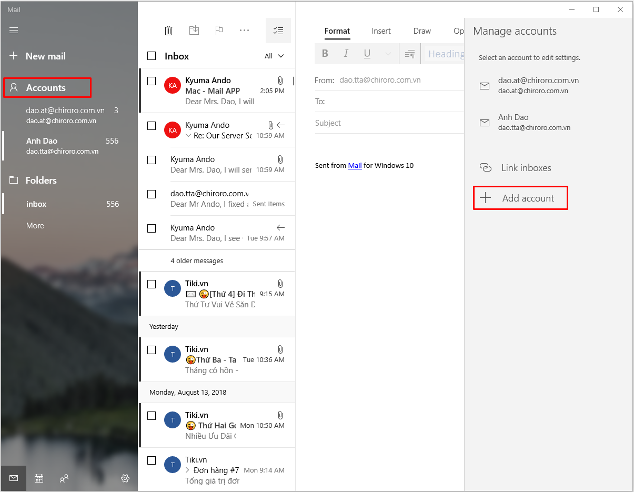This screenshot has width=634, height=492.
Task: Open the All filter dropdown
Action: (x=274, y=56)
